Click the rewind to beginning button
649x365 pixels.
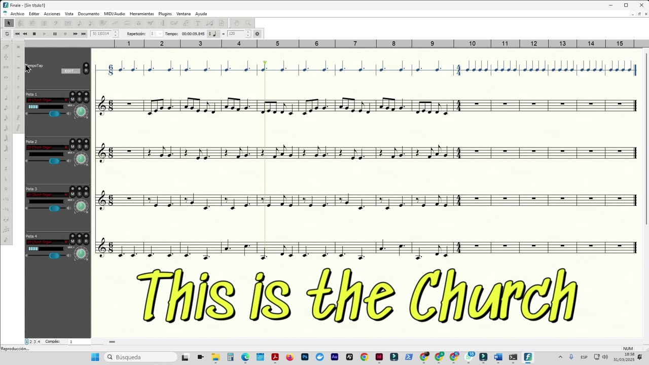point(17,34)
